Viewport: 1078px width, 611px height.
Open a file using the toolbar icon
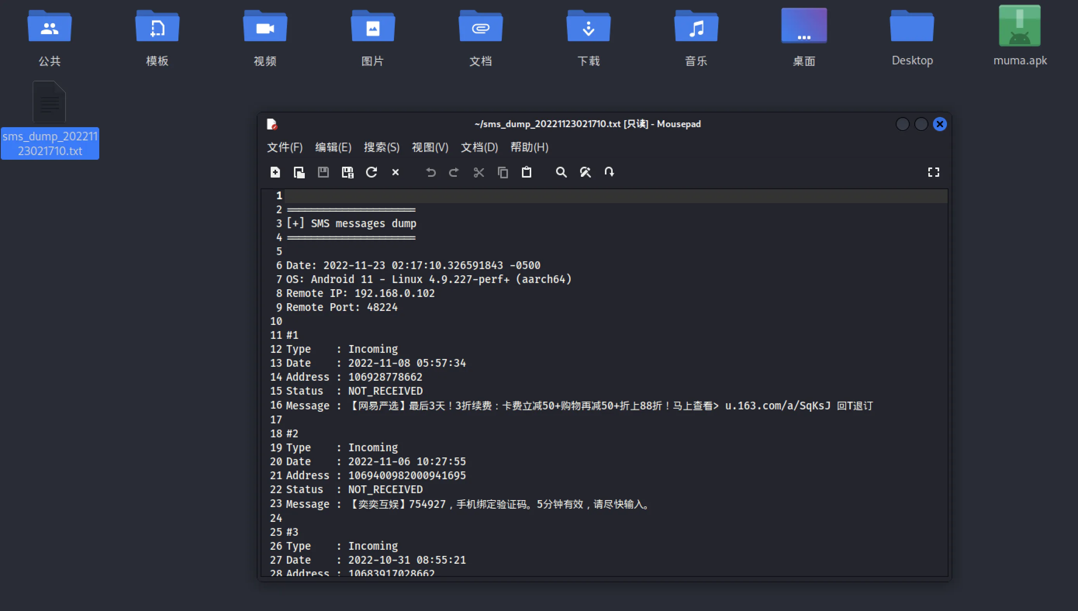[x=299, y=172]
